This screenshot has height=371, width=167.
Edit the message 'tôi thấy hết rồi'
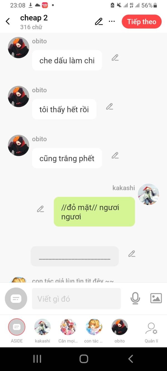110,107
